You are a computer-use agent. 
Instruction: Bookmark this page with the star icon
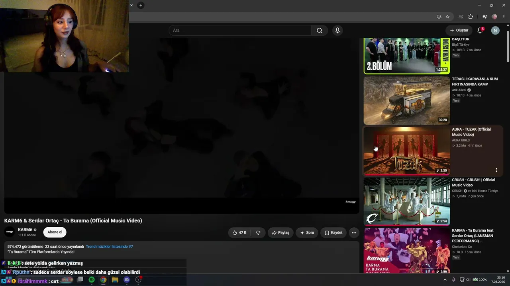447,17
